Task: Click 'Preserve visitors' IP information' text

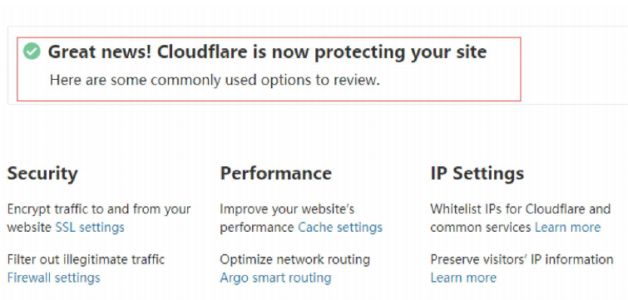Action: (x=522, y=259)
